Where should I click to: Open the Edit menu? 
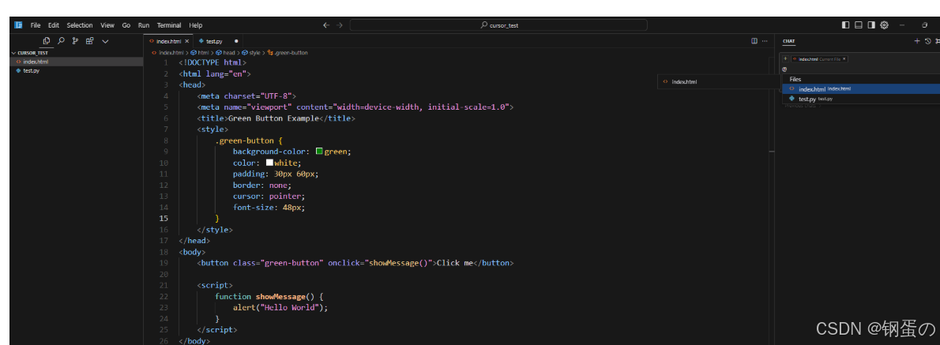pos(54,25)
